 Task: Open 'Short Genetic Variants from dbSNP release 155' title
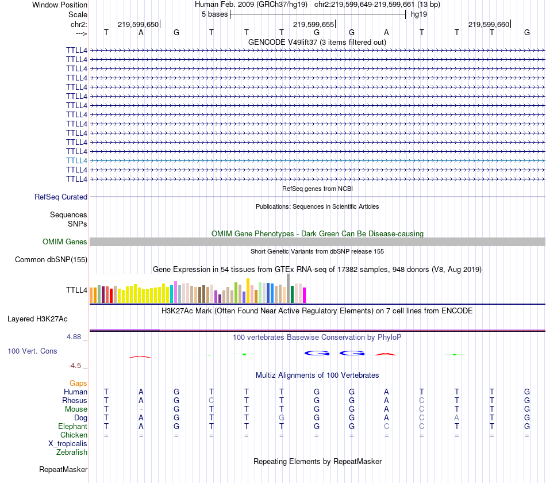317,252
